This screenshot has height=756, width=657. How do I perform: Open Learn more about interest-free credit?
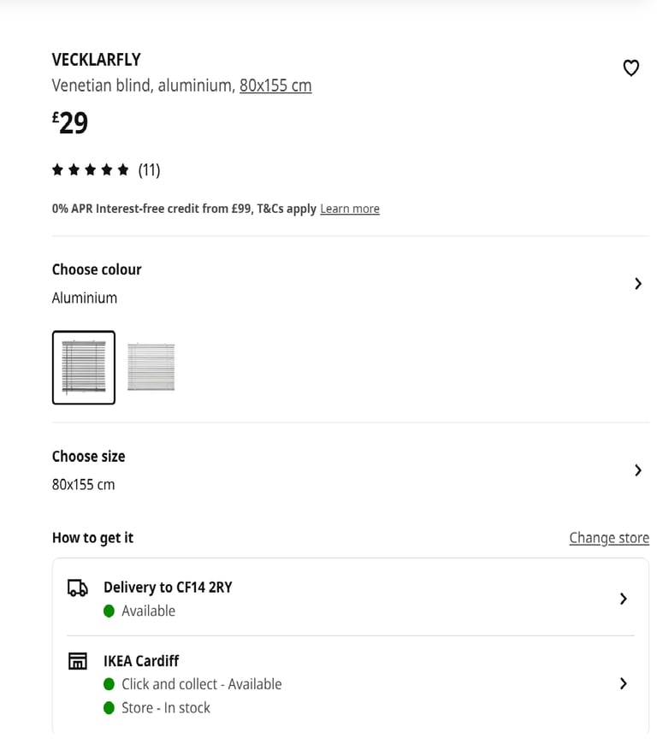pos(350,209)
